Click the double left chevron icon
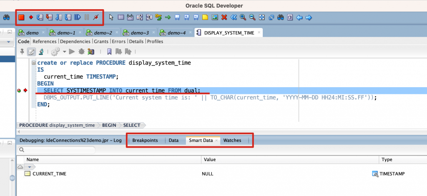 [234, 18]
